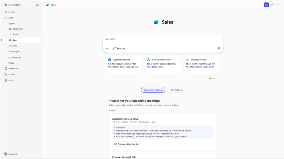Click the new chat compose icon

[266, 5]
